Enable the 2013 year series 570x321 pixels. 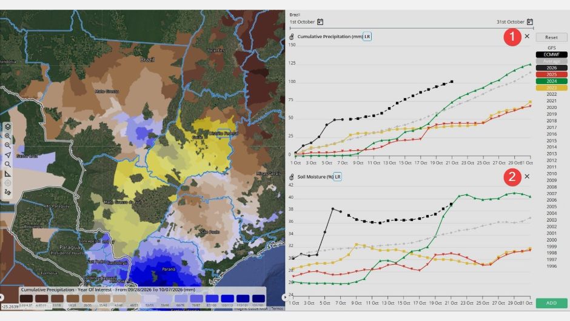[551, 154]
